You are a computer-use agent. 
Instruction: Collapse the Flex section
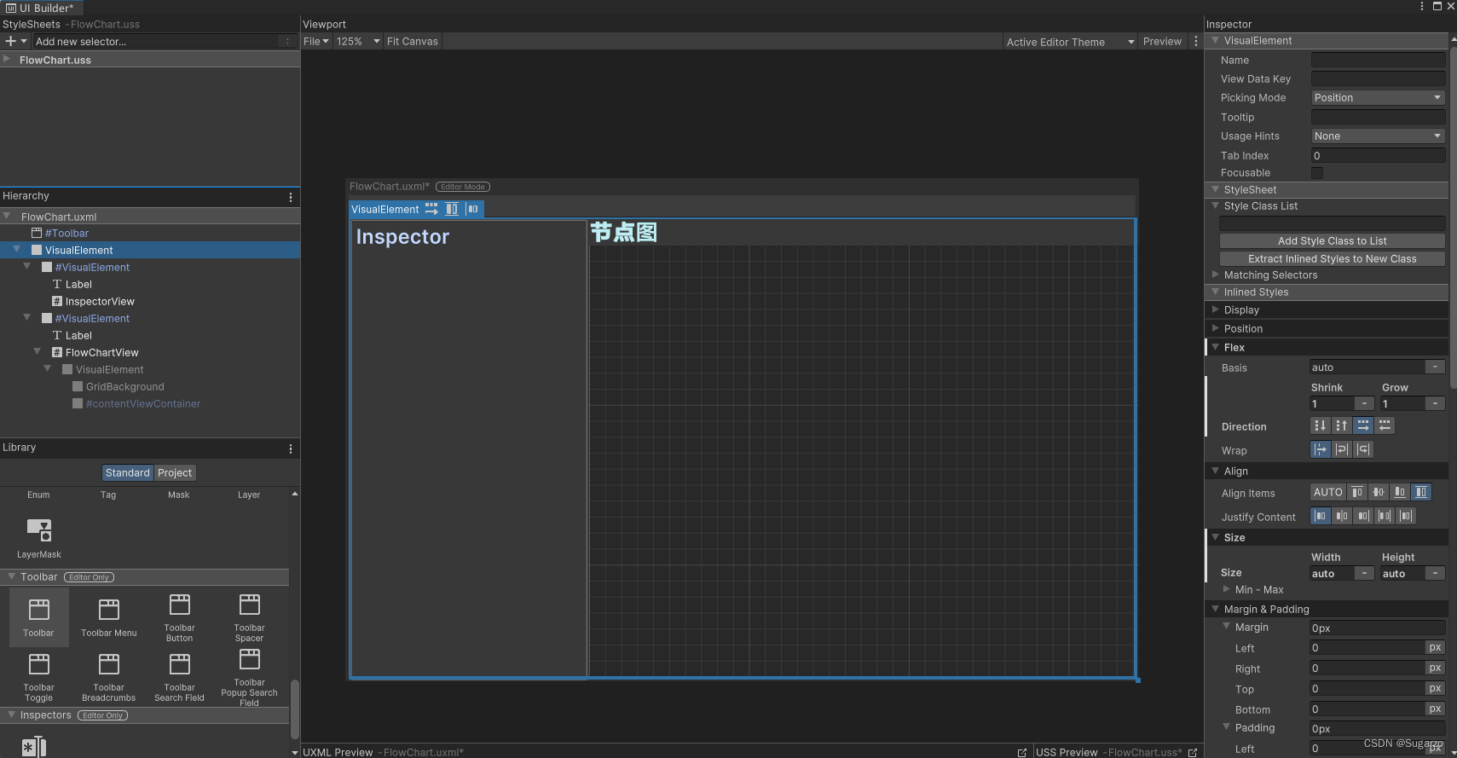point(1216,347)
